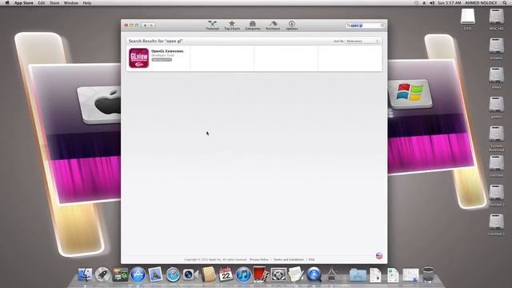The height and width of the screenshot is (288, 512).
Task: Go forward with the right arrow button
Action: click(x=151, y=25)
